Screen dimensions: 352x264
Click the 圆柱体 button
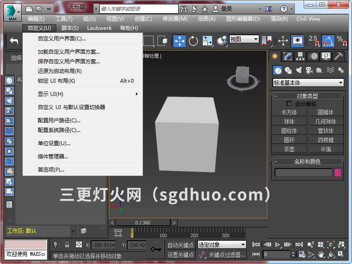289,131
